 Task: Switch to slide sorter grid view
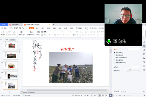(103, 95)
